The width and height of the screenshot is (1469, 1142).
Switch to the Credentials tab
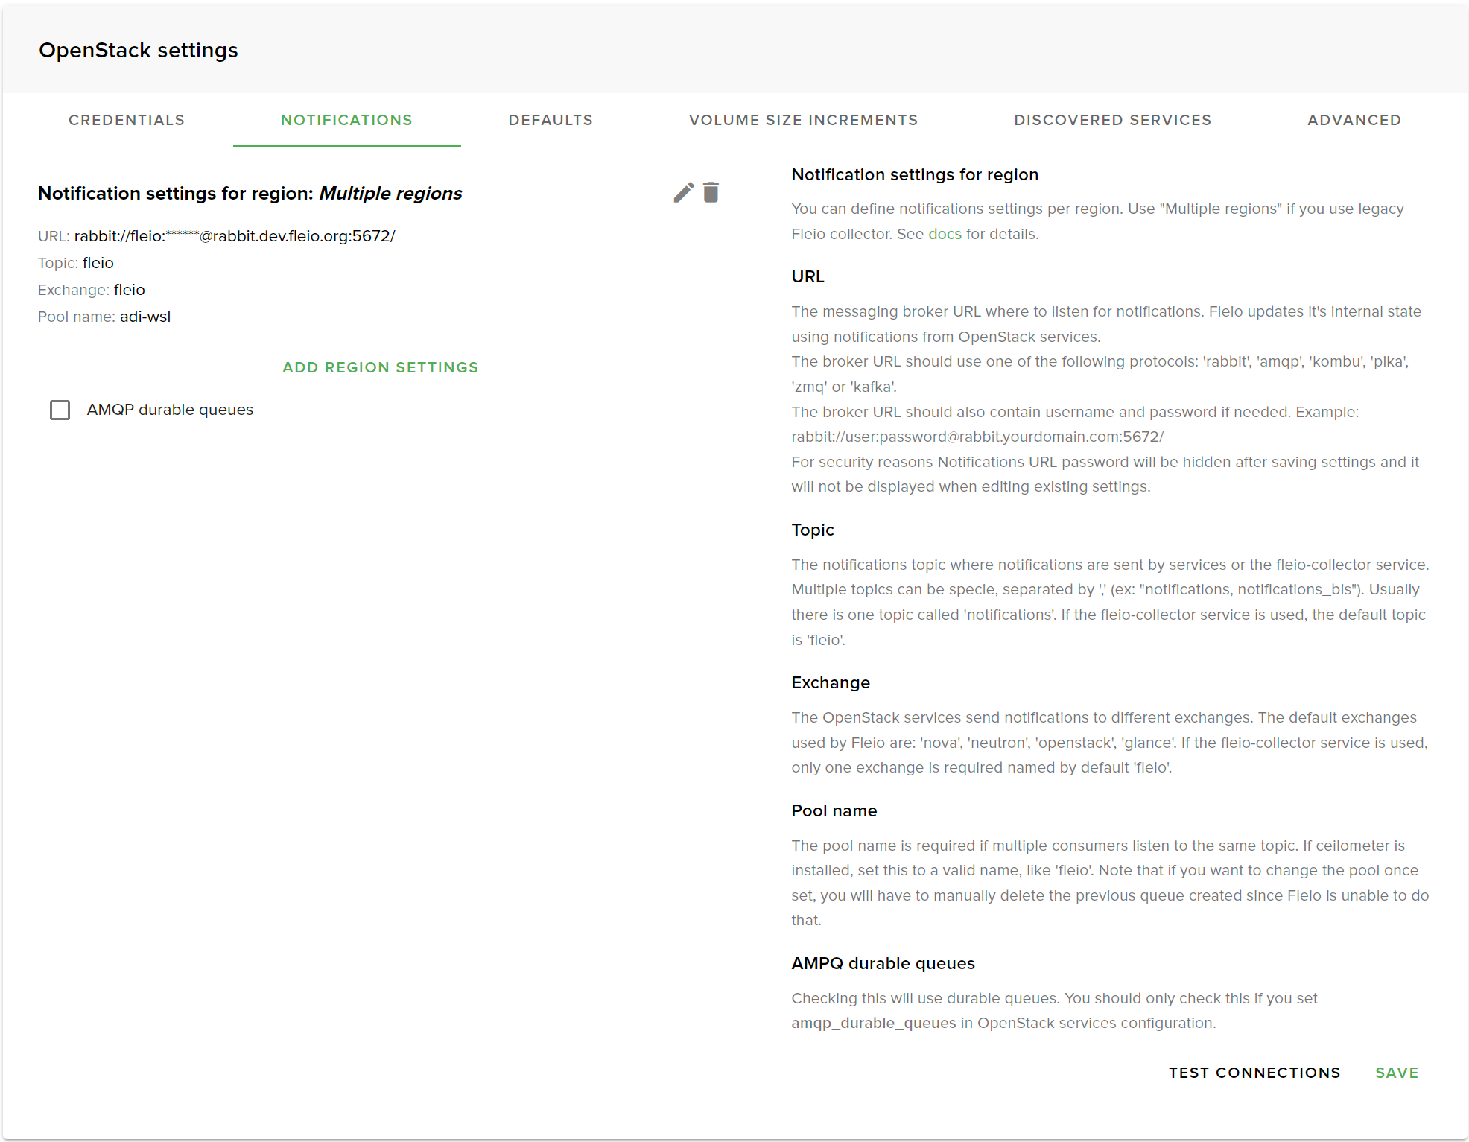(127, 121)
